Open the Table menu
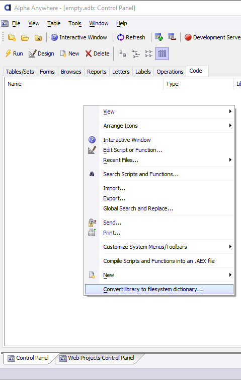The width and height of the screenshot is (241, 380). (x=54, y=23)
